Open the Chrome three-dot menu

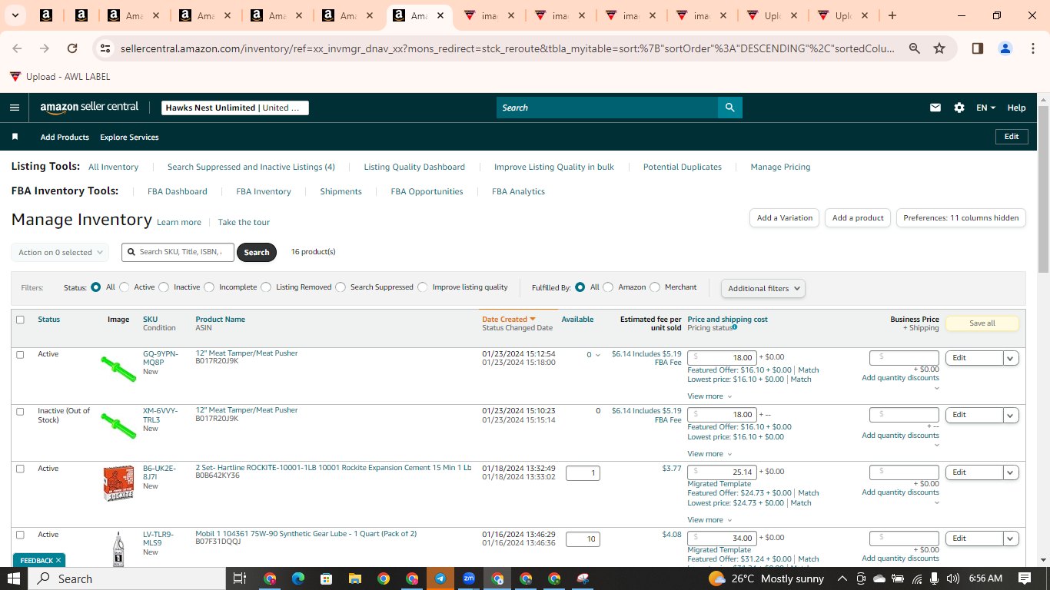[1032, 48]
